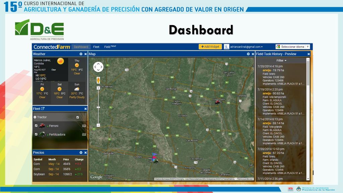Click the Términos de uso map link

[x=245, y=179]
